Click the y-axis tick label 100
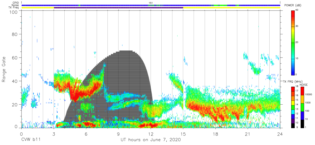Image resolution: width=315 pixels, height=145 pixels. coord(13,12)
